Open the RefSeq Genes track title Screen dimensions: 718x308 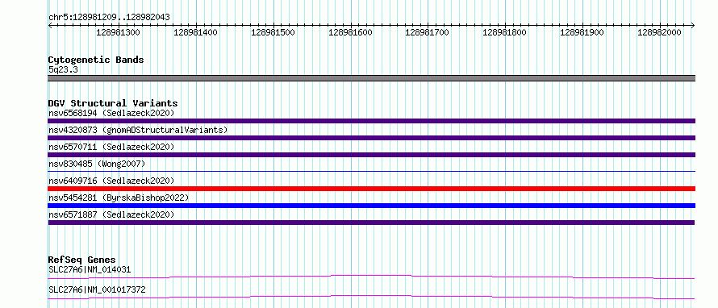click(x=82, y=260)
